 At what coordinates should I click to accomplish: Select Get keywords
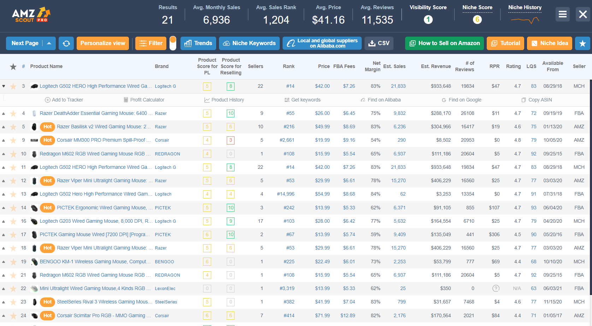[302, 100]
